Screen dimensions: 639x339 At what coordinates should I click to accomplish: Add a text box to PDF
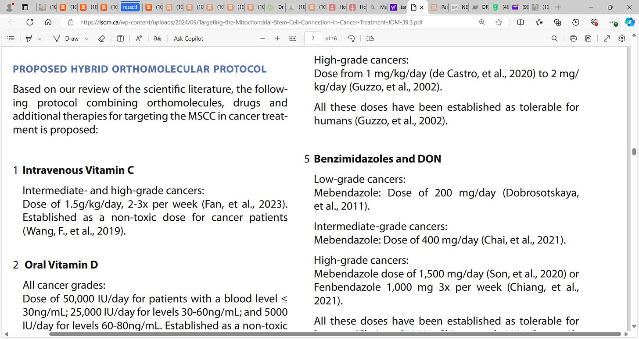pyautogui.click(x=120, y=39)
